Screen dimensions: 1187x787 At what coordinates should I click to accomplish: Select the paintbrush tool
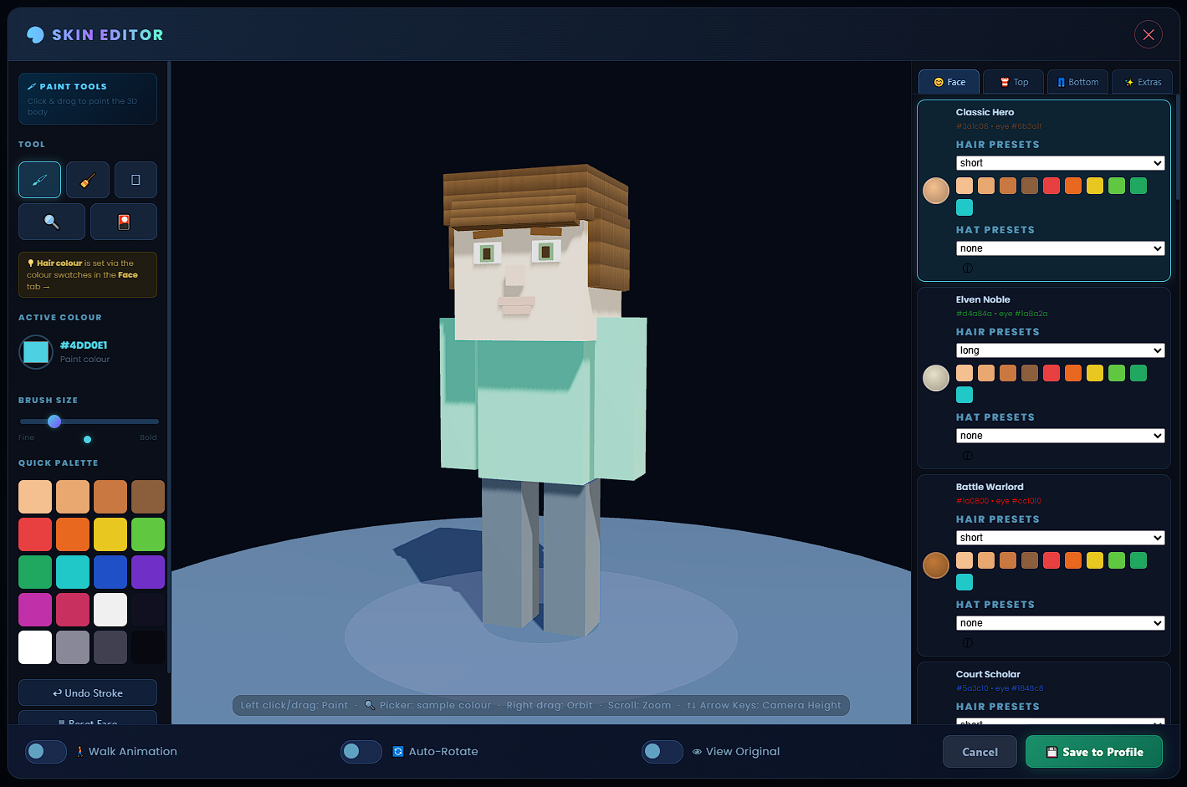tap(39, 180)
